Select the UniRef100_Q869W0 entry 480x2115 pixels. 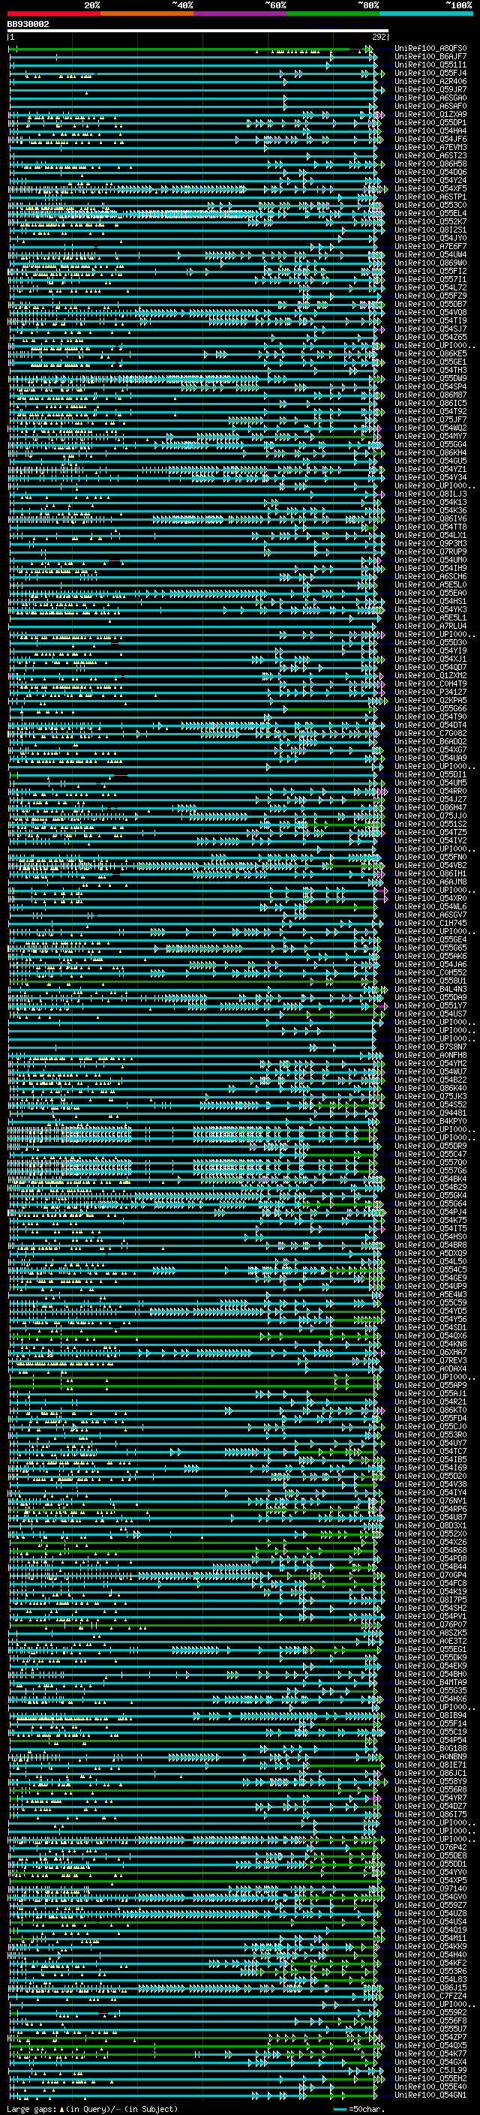click(430, 263)
